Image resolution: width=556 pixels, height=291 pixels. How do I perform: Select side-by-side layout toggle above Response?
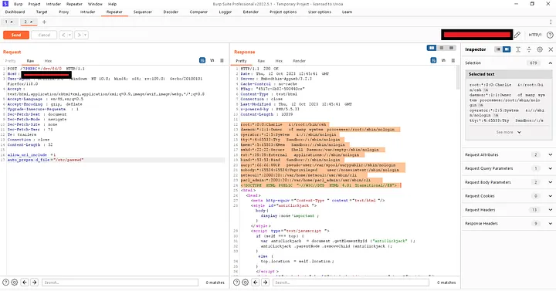tap(432, 48)
